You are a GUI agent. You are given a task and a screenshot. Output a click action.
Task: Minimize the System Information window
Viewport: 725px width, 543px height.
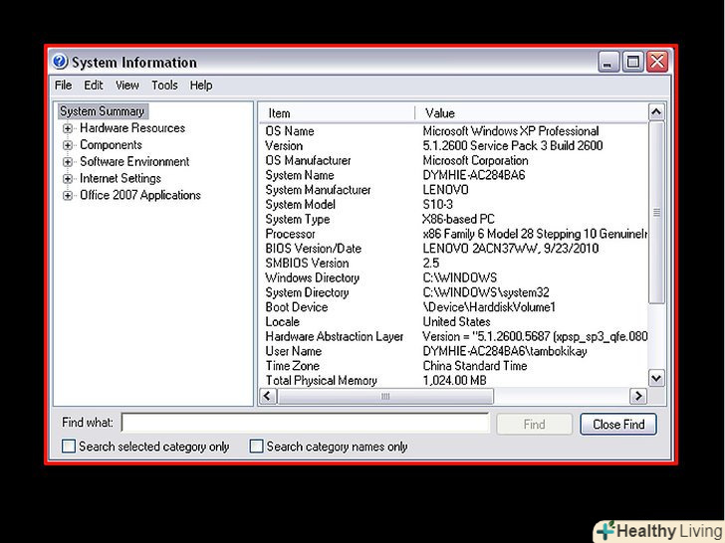609,62
